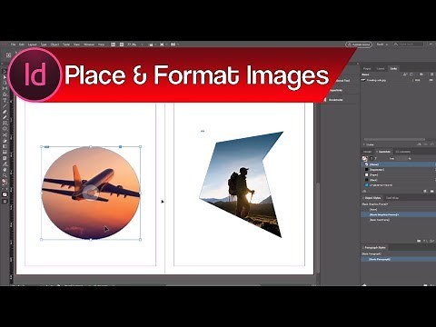
Task: Open the View Options dropdown
Action: click(x=152, y=45)
